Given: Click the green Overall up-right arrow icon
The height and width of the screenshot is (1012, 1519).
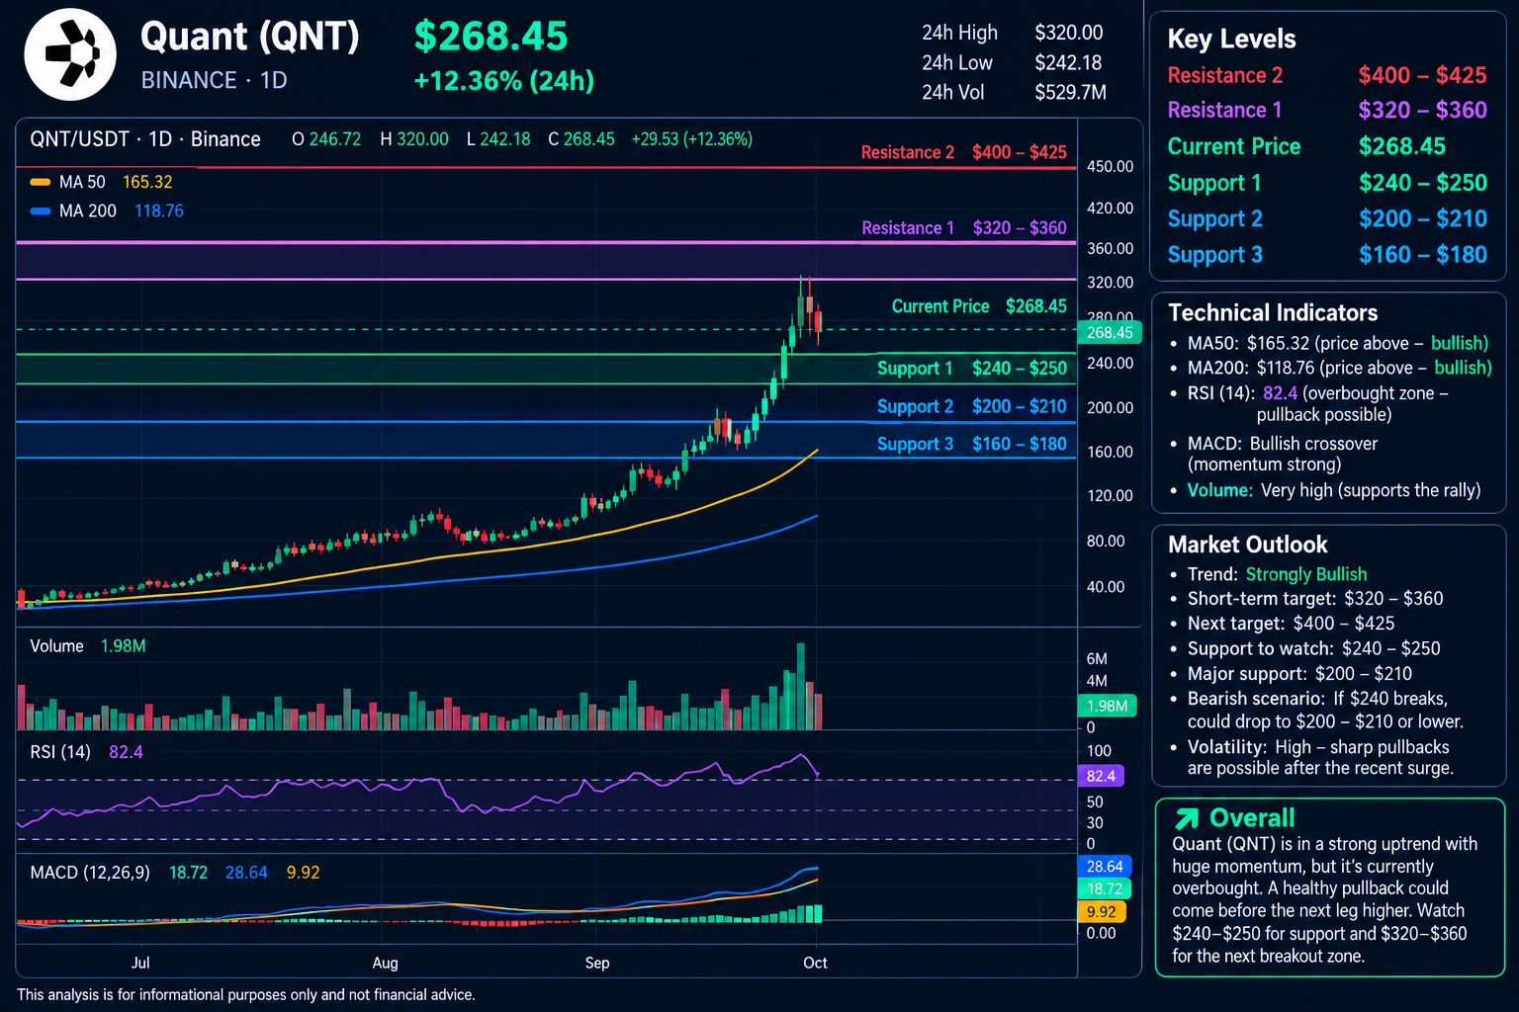Looking at the screenshot, I should pos(1186,818).
